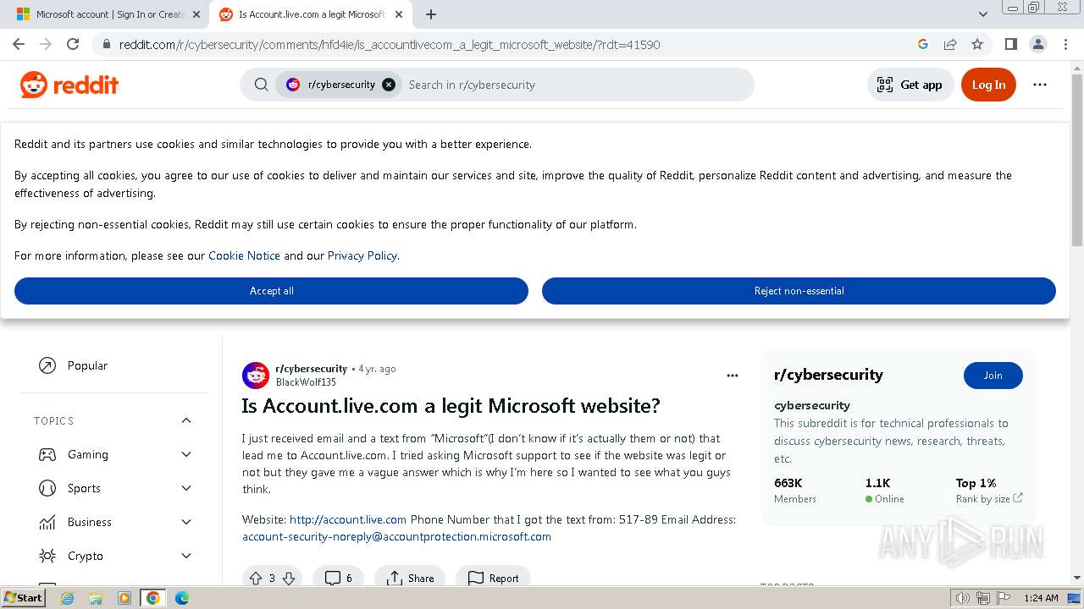1084x609 pixels.
Task: Open the Chrome three-dot menu
Action: pos(1065,44)
